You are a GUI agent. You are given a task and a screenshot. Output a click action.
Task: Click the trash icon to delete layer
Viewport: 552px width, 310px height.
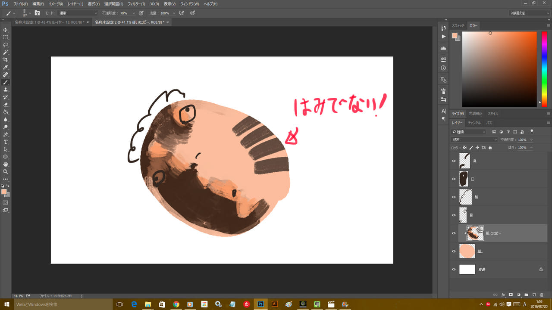(x=542, y=295)
